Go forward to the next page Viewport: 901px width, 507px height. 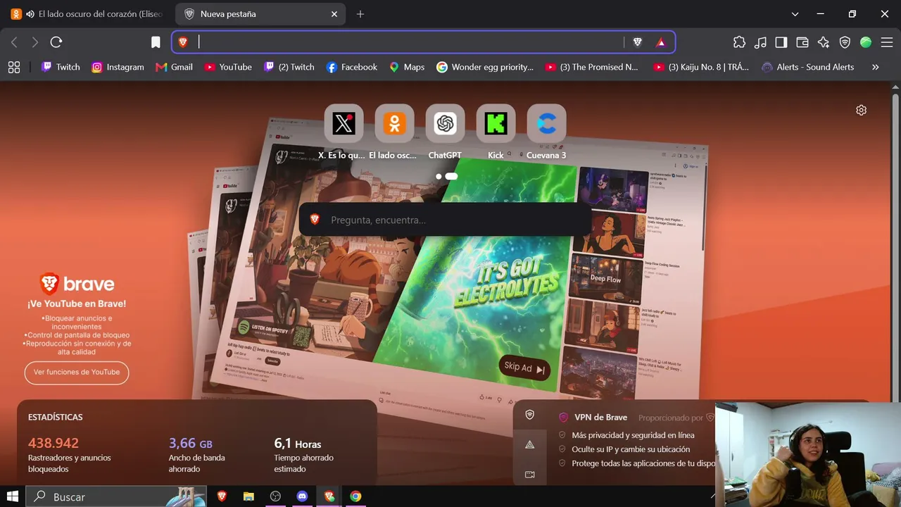click(x=34, y=42)
